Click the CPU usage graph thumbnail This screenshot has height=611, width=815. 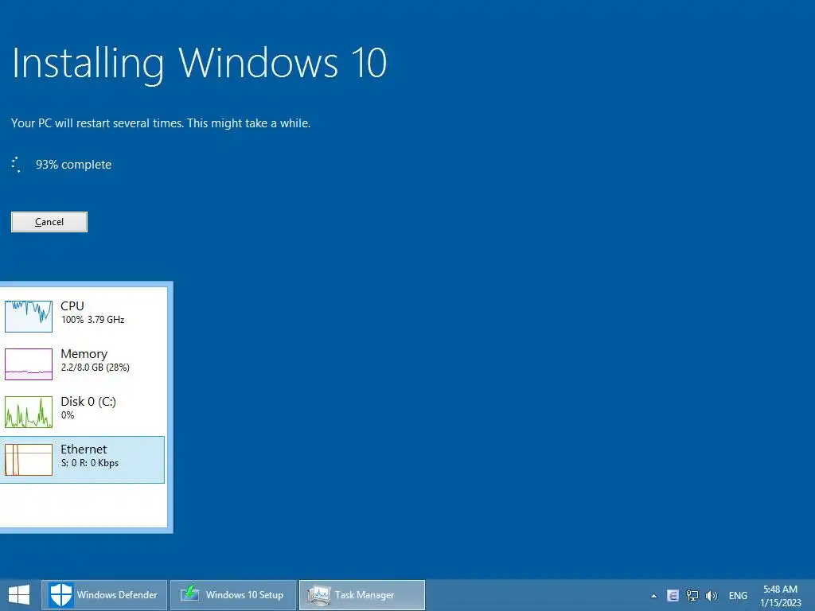coord(29,317)
